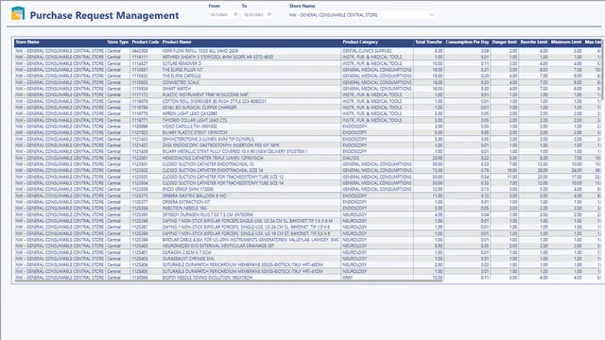Click the table's horizontal scrollbar
This screenshot has height=340, width=605.
pyautogui.click(x=229, y=281)
